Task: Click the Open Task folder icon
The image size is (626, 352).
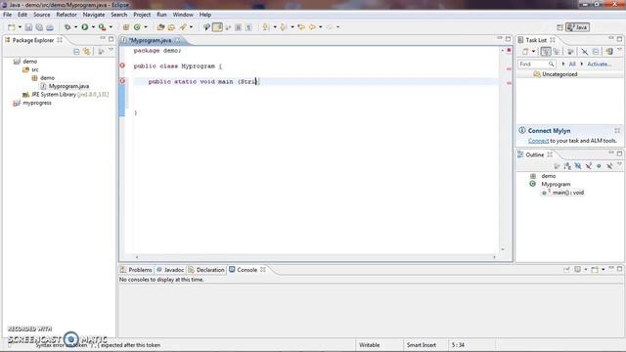Action: [171, 27]
